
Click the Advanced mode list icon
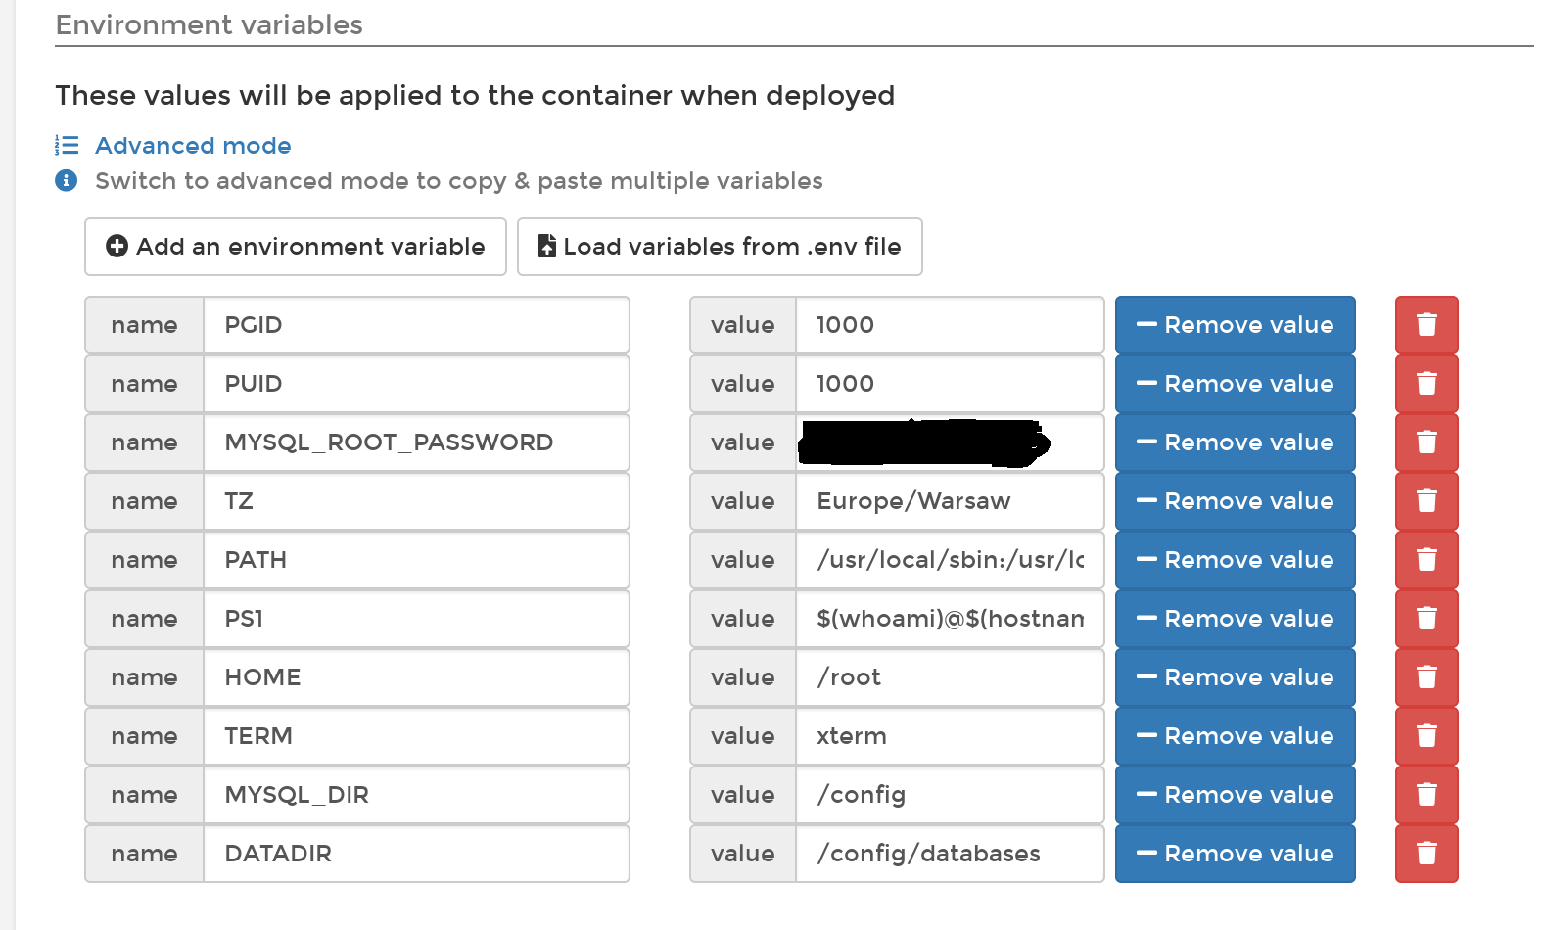[x=67, y=146]
